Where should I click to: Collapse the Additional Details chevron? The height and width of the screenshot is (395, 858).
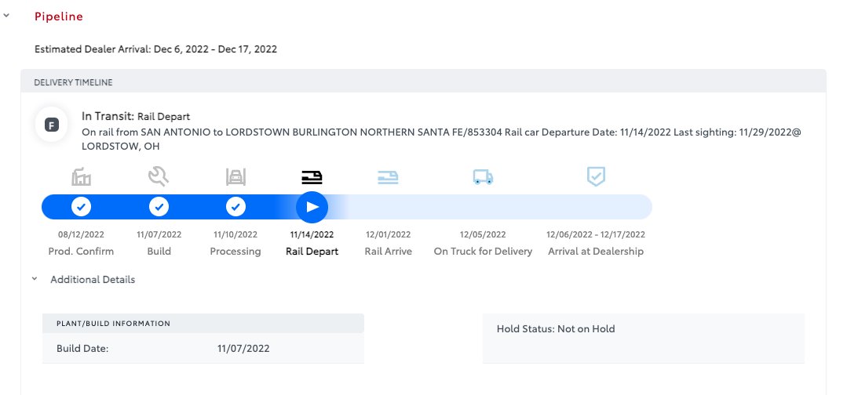point(35,279)
